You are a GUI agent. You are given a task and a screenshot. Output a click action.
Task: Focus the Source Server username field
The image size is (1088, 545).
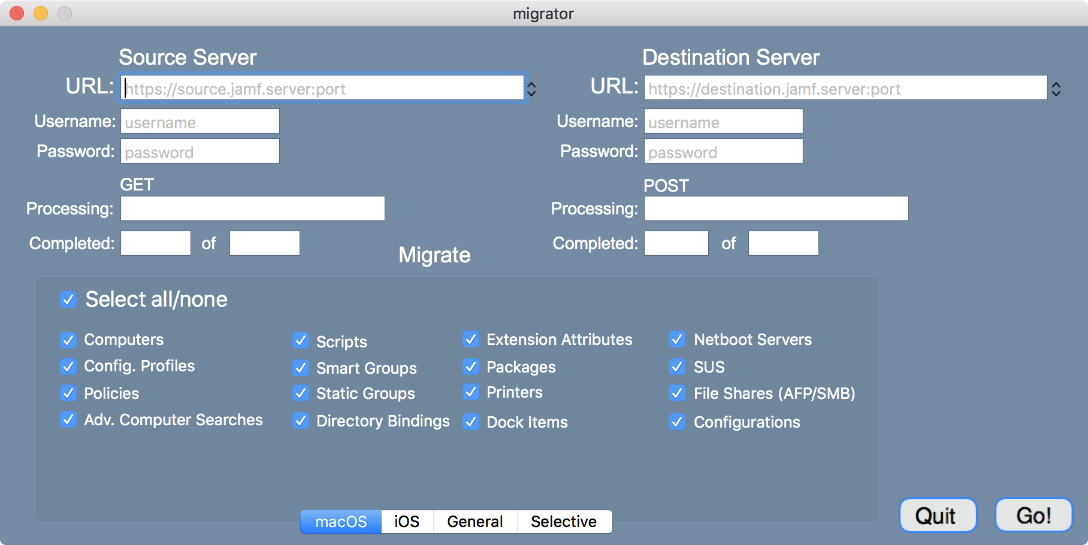tap(200, 122)
